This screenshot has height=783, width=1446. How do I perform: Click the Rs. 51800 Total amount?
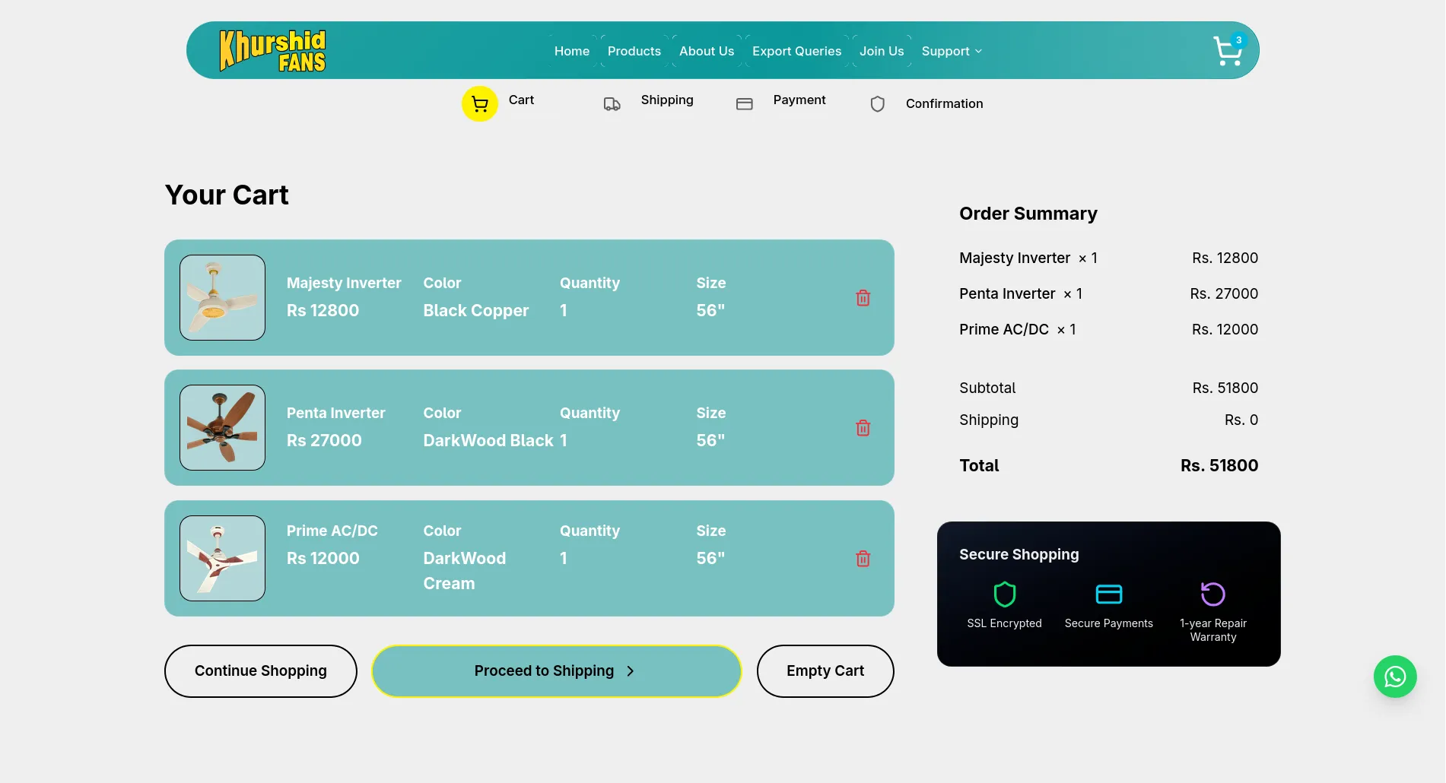(1219, 465)
